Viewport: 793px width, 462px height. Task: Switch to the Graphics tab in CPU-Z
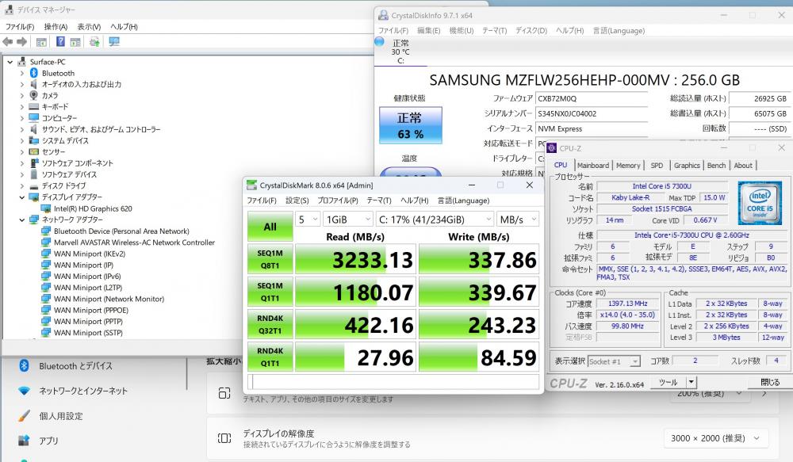tap(687, 166)
